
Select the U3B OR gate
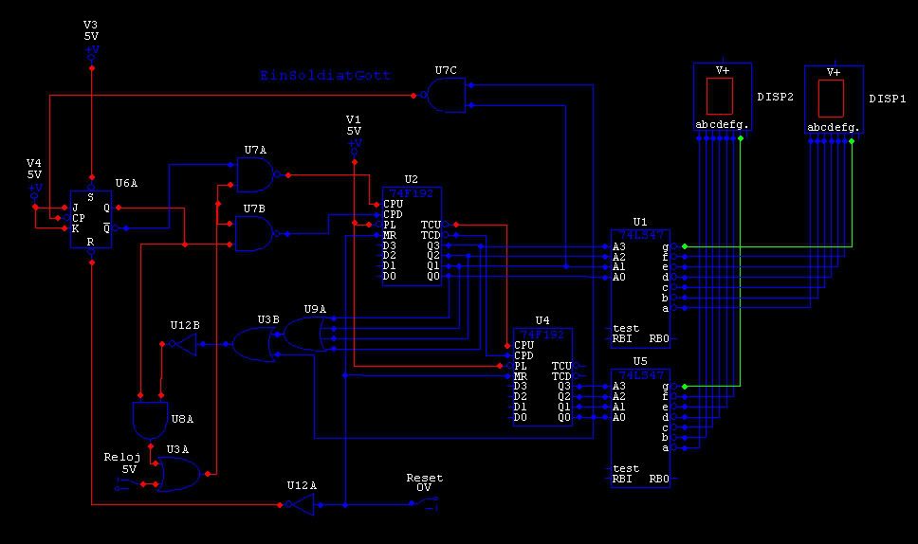(253, 344)
